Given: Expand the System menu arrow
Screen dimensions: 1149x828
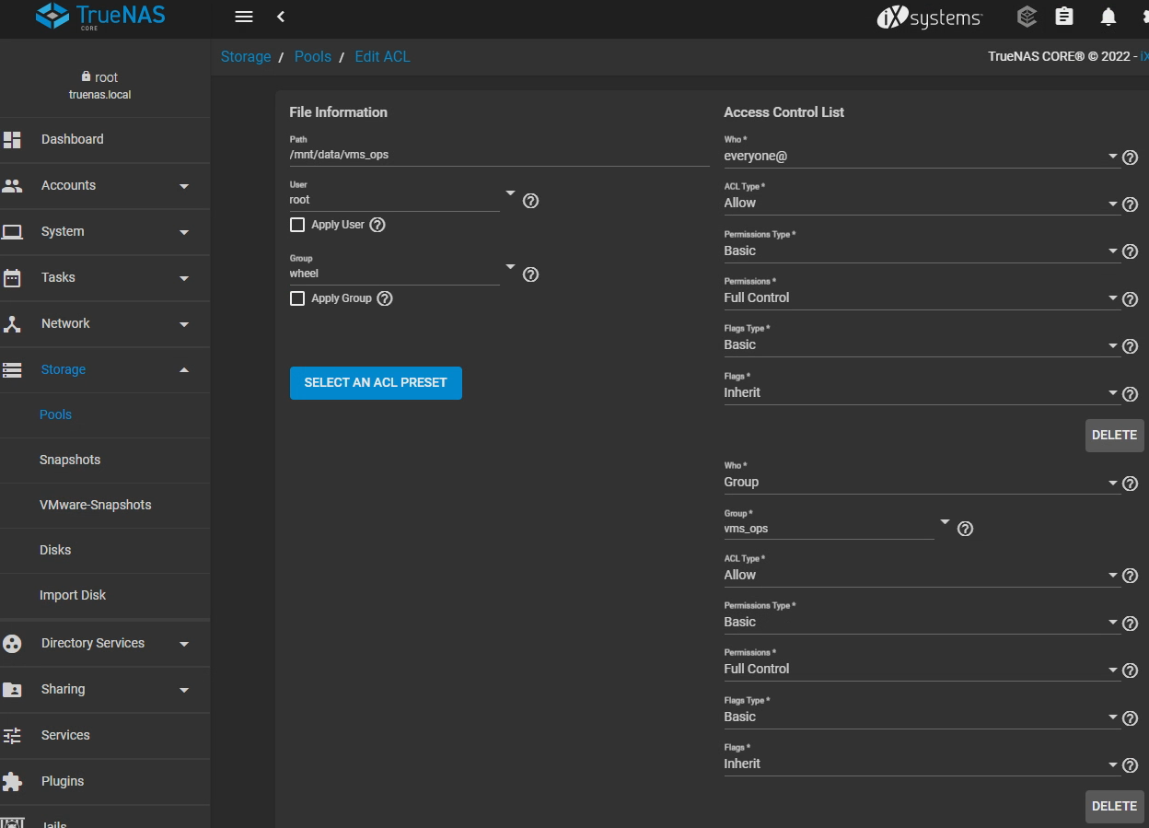Looking at the screenshot, I should click(184, 232).
